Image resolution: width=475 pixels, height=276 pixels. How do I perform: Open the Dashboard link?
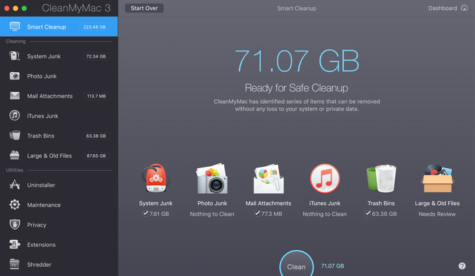tap(448, 8)
